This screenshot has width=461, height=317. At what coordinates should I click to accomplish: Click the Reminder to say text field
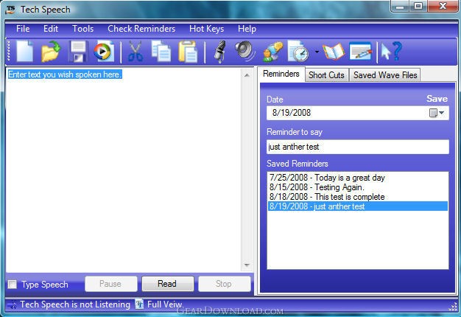pos(357,147)
